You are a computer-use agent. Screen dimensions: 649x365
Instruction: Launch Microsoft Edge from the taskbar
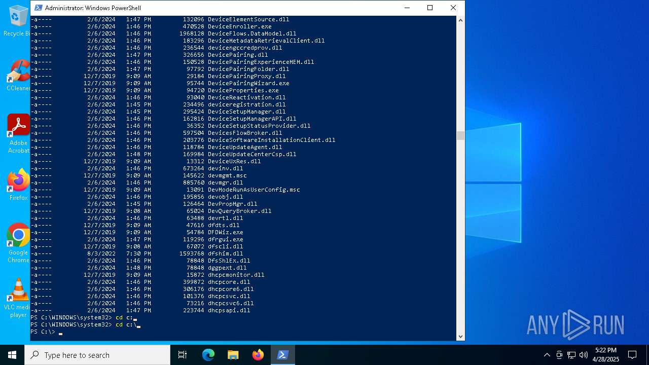(208, 355)
